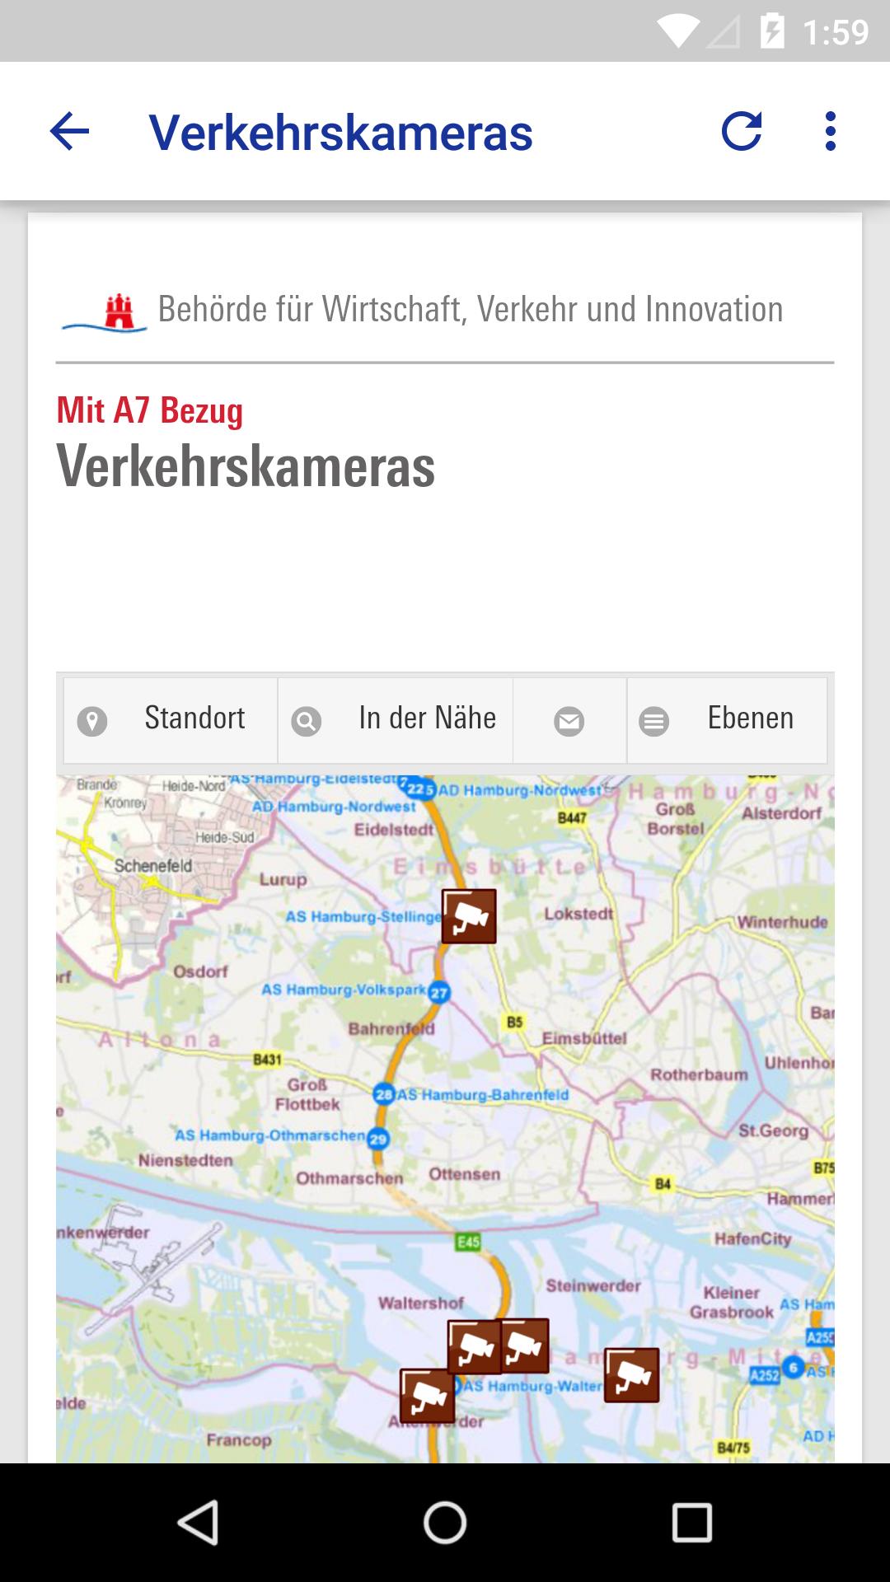This screenshot has height=1582, width=890.
Task: Select the Standort toolbar button
Action: 171,720
